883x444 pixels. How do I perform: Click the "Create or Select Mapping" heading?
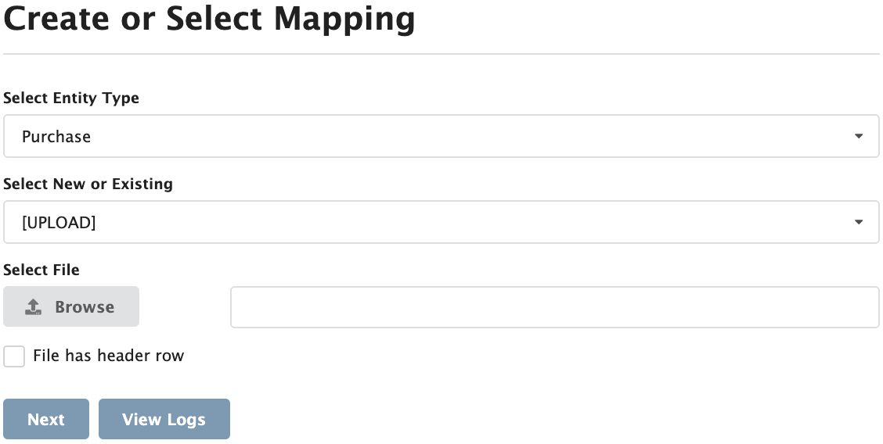pyautogui.click(x=209, y=19)
